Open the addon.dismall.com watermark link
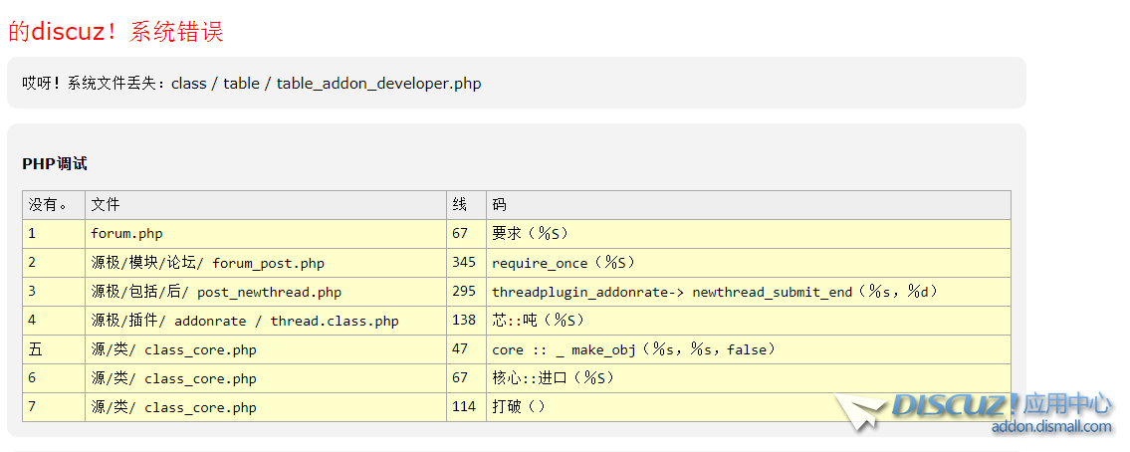1130x452 pixels. (x=1050, y=427)
